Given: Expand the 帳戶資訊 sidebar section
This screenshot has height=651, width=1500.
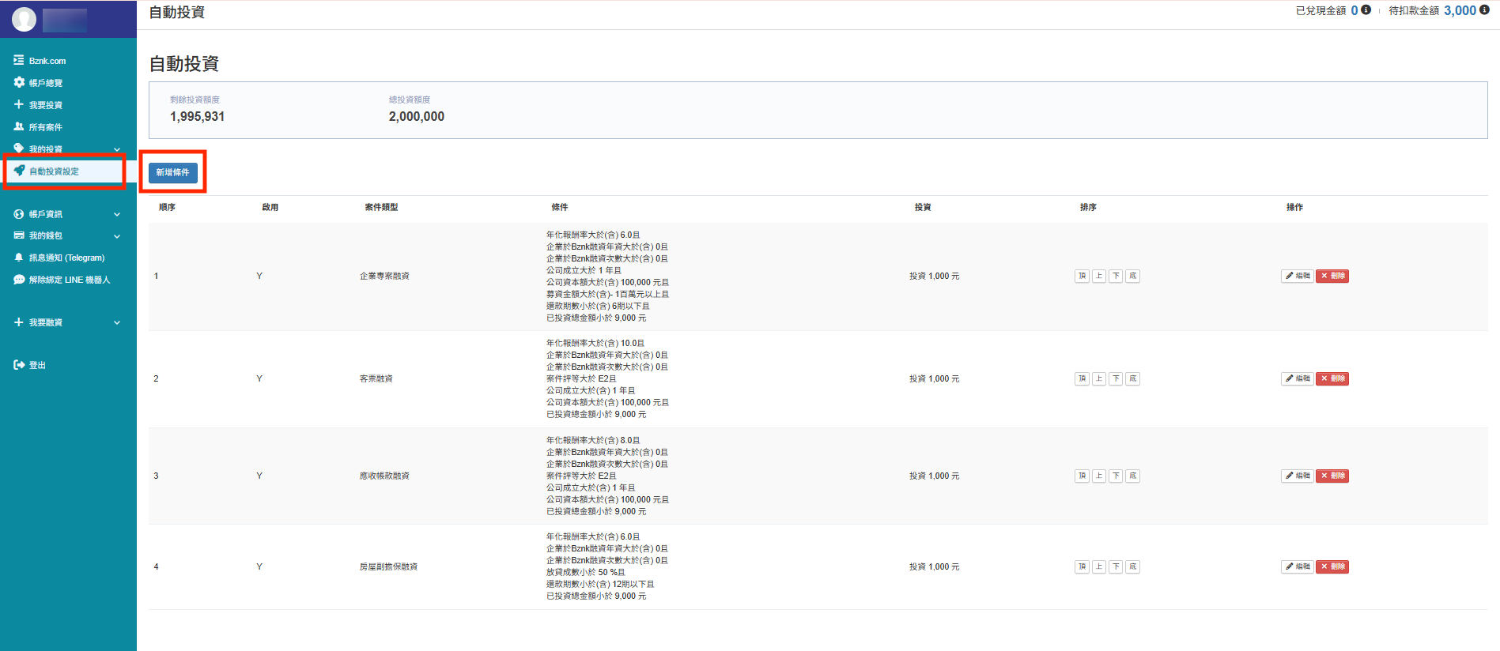Looking at the screenshot, I should pos(117,214).
